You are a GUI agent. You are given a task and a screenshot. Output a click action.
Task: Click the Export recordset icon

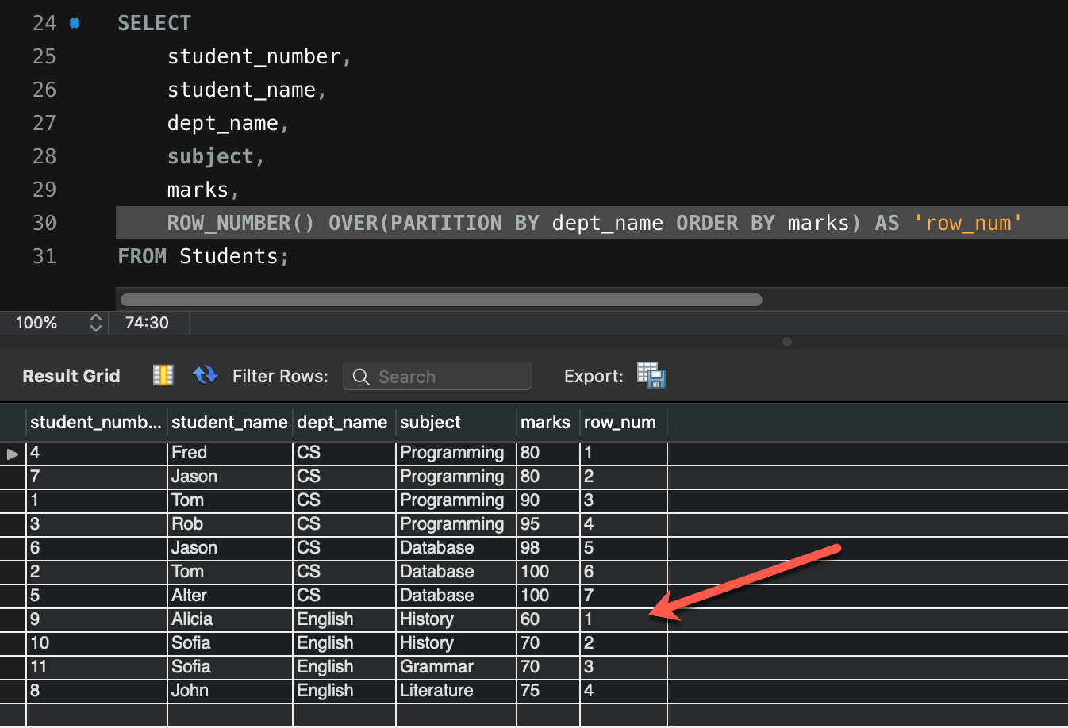tap(651, 375)
